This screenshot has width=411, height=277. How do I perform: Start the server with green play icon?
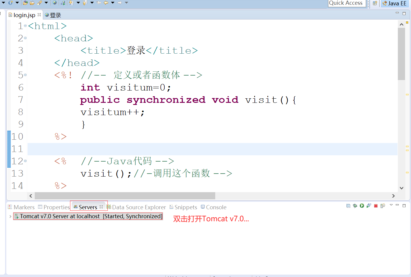click(x=362, y=206)
